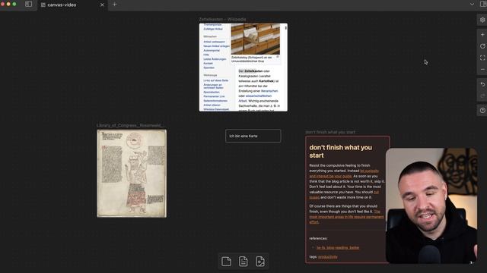Image resolution: width=487 pixels, height=273 pixels.
Task: Open canvas help
Action: (x=482, y=111)
